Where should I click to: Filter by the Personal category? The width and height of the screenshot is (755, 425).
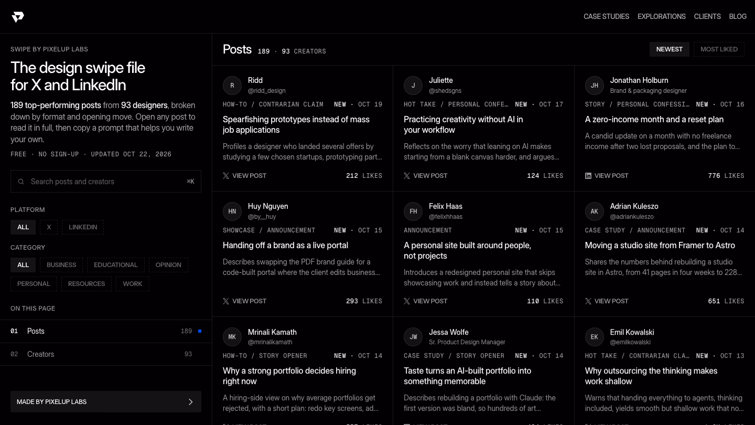(34, 284)
